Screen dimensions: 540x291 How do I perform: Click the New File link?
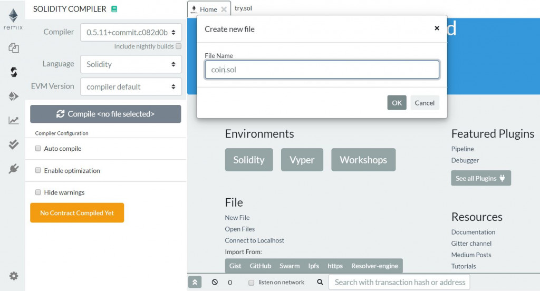237,218
